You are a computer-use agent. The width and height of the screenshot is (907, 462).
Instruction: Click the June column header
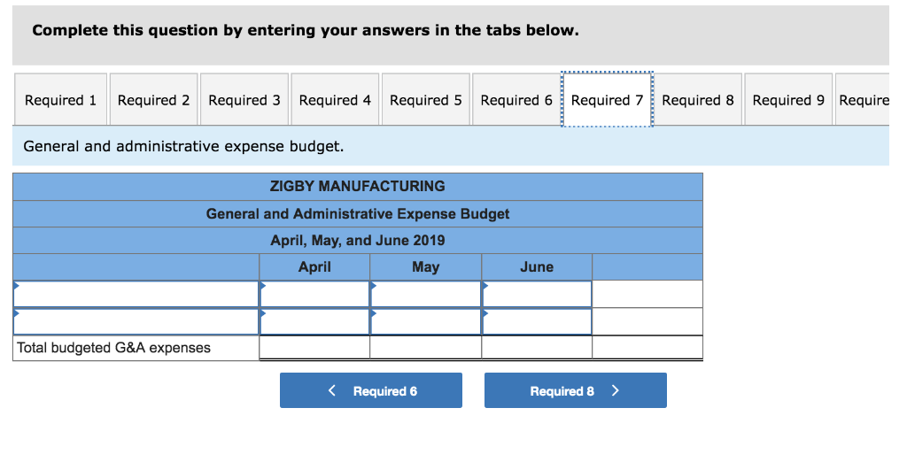pos(537,267)
